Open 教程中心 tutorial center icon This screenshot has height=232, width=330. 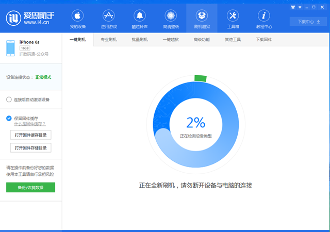point(264,18)
